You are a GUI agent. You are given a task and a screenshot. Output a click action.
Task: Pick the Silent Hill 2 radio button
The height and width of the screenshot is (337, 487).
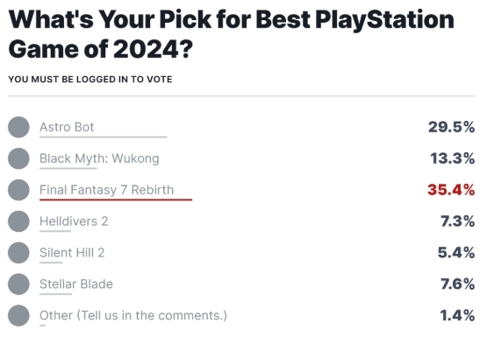(18, 253)
